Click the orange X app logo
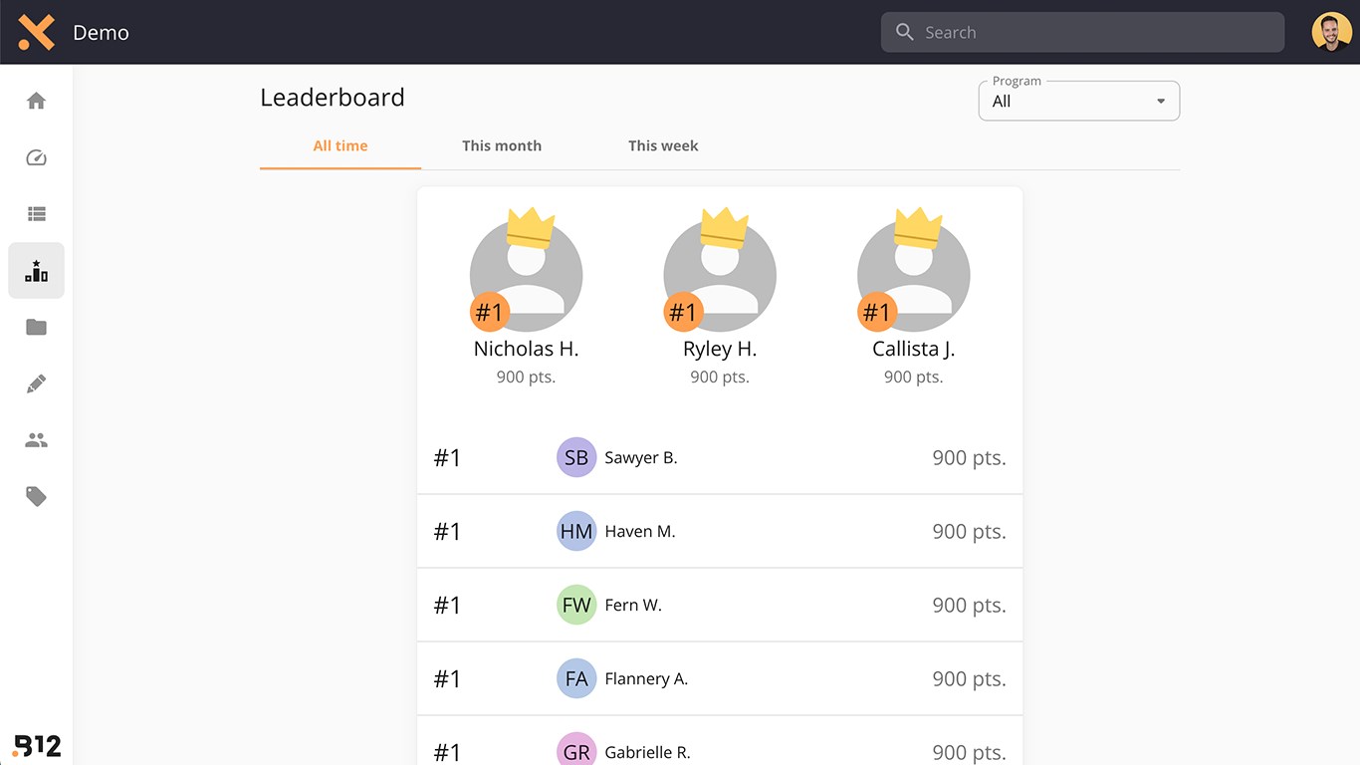Screen dimensions: 1360x765 point(36,32)
